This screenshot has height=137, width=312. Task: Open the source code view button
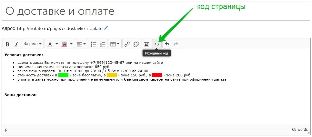coord(157,44)
